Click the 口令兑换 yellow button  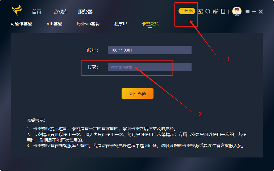(187, 11)
